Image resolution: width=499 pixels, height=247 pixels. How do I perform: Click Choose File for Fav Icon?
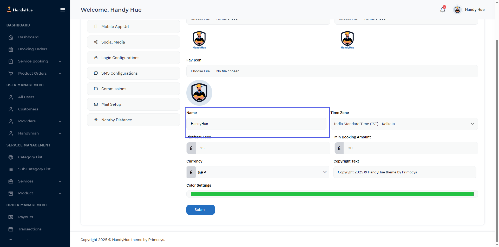200,71
